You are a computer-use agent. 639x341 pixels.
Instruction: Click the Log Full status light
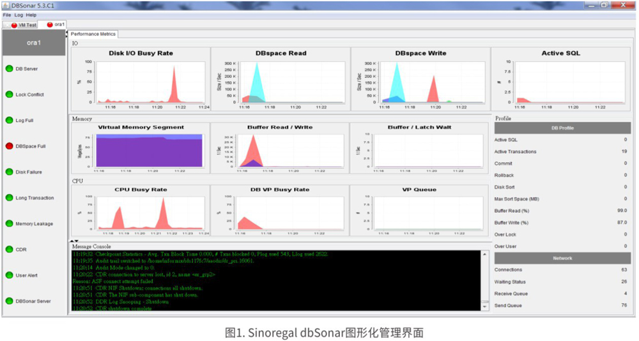(10, 120)
